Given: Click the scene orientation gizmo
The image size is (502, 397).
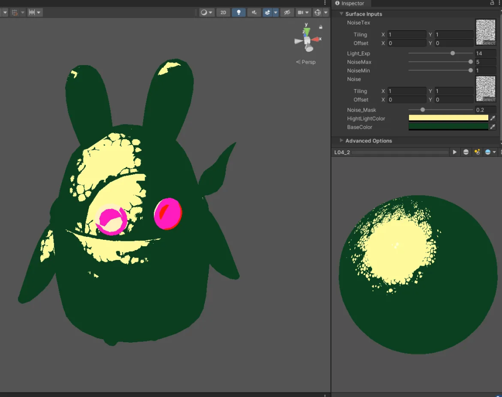Looking at the screenshot, I should coord(307,40).
